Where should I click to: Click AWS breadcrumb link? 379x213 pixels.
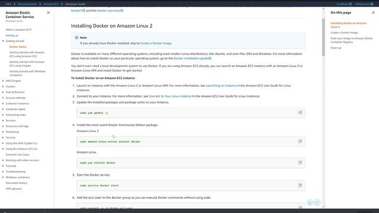(x=8, y=4)
